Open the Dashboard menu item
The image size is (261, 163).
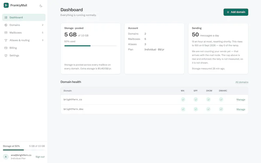tap(24, 18)
